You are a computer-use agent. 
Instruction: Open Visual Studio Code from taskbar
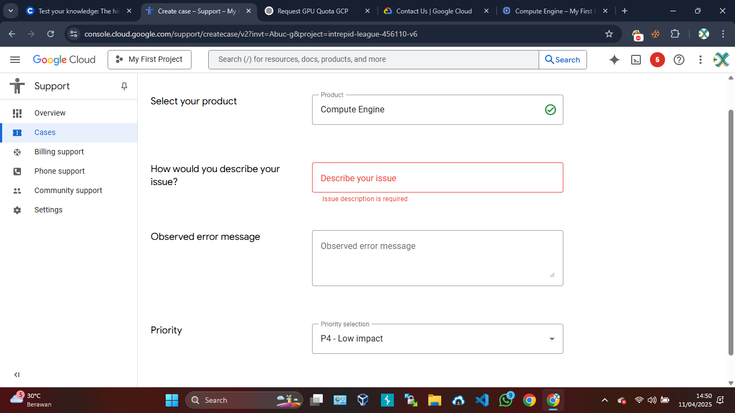(482, 400)
